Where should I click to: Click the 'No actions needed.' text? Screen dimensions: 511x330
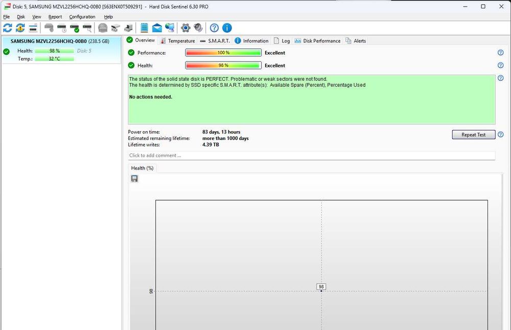pyautogui.click(x=151, y=97)
